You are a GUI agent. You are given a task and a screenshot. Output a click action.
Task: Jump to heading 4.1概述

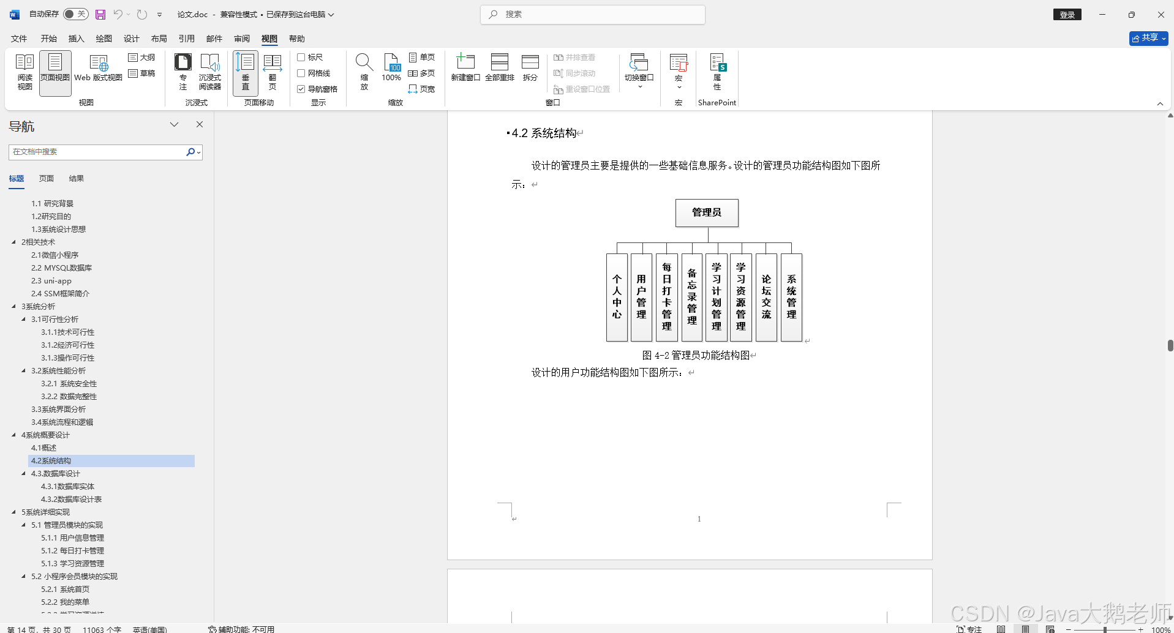click(43, 448)
